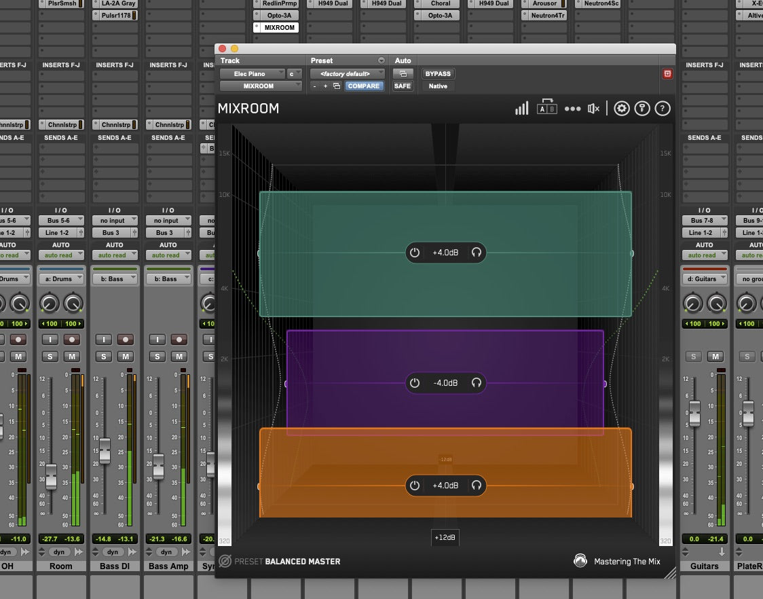Open the Guitars Bus 7-8 input selector

705,220
